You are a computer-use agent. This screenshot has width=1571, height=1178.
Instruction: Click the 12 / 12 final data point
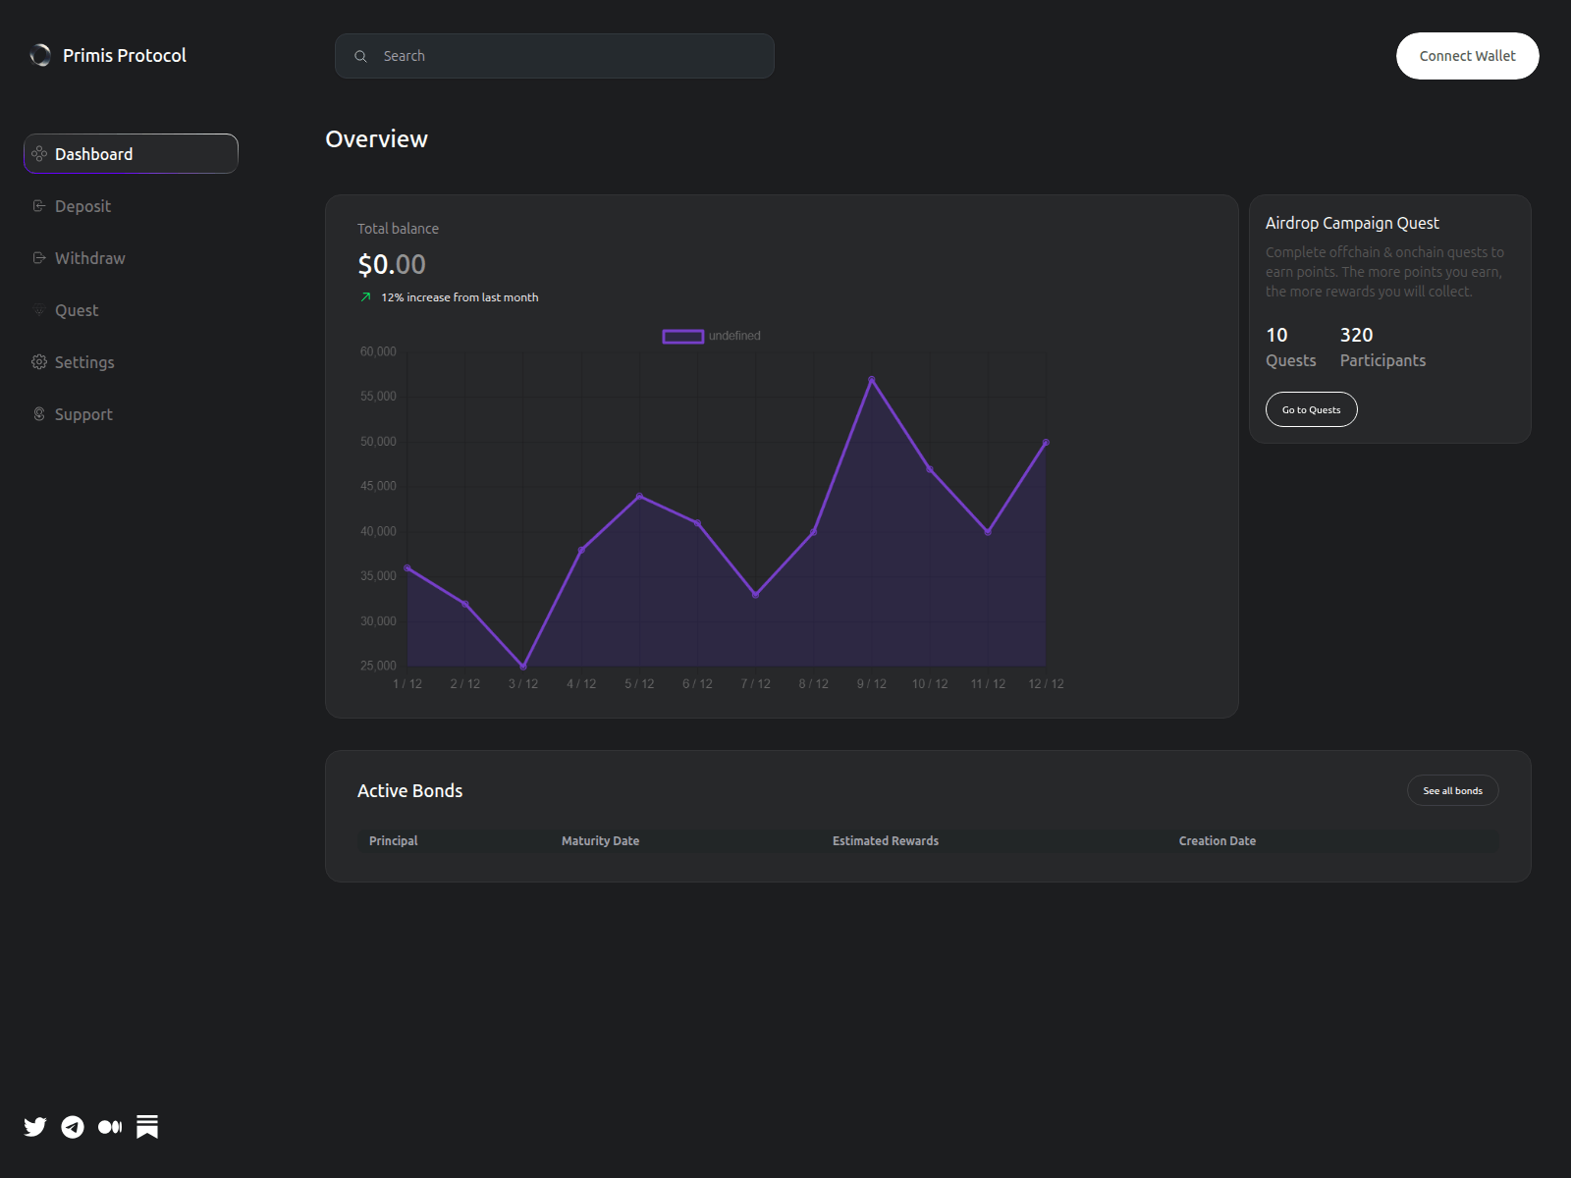coord(1046,443)
